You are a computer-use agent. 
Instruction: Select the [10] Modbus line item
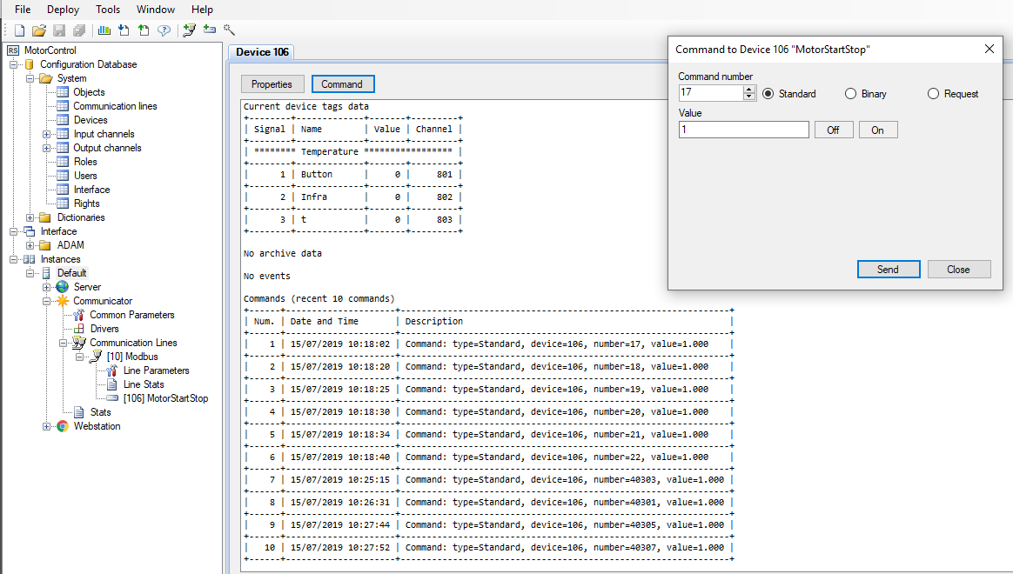point(132,357)
